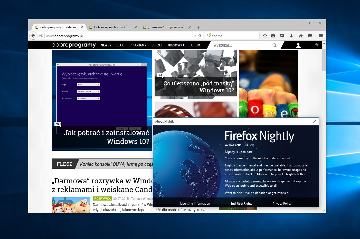Click the FLESZ section label

click(64, 164)
